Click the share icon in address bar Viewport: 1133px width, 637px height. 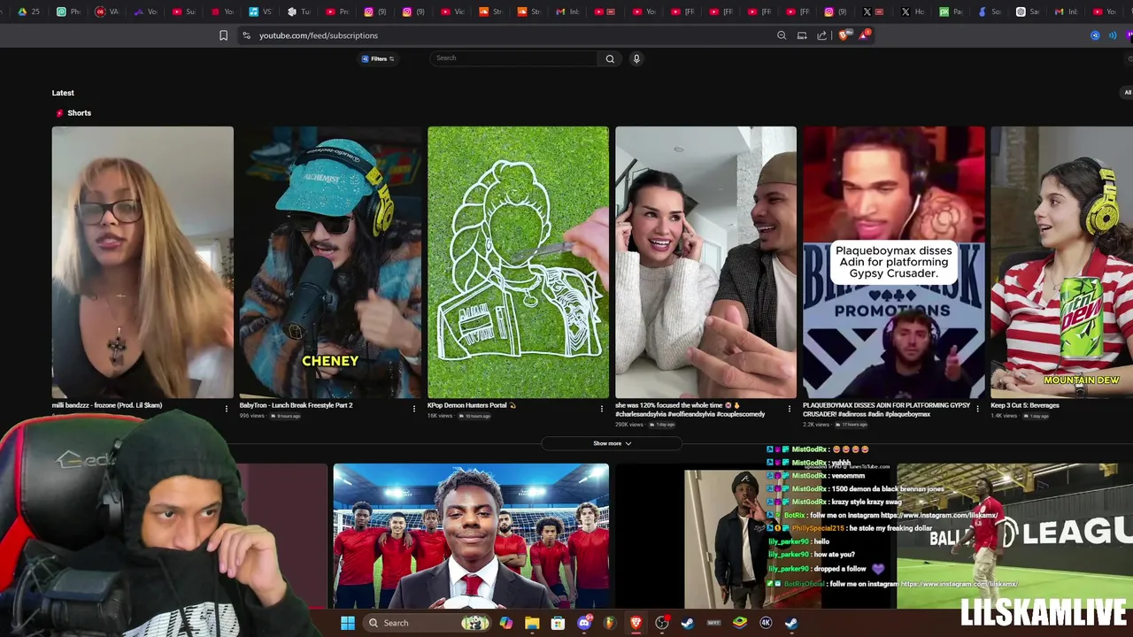821,35
